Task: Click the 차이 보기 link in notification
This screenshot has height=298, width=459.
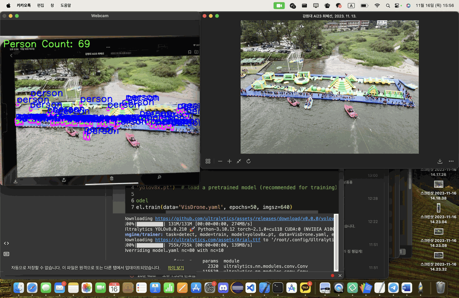Action: point(176,268)
